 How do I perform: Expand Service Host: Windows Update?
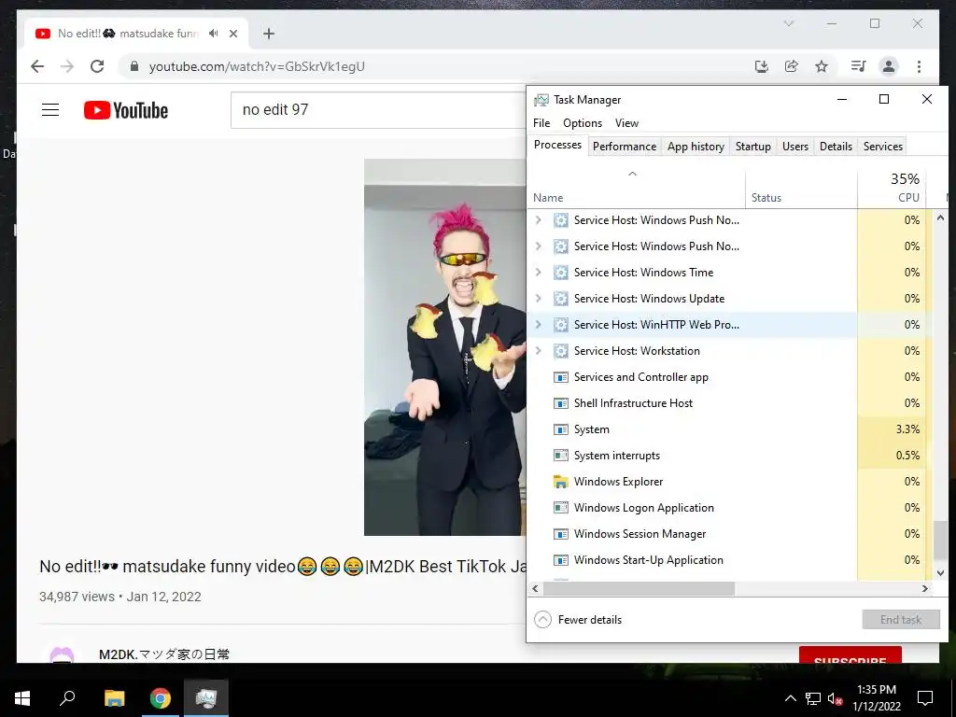click(538, 299)
